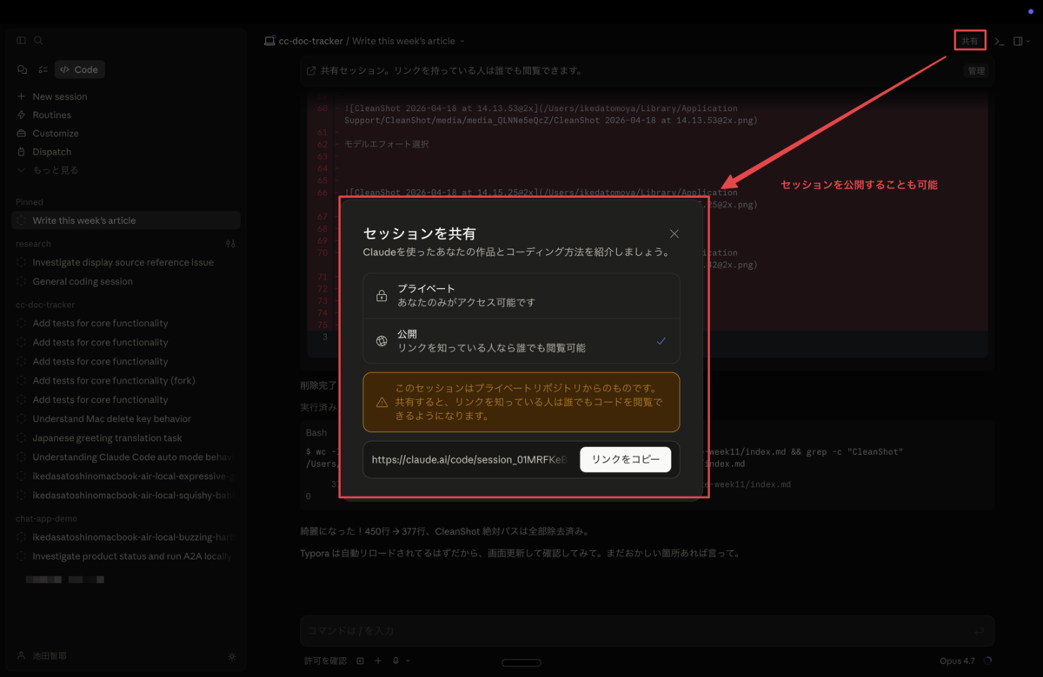Click the cc-doc-tracker project breadcrumb

(310, 41)
